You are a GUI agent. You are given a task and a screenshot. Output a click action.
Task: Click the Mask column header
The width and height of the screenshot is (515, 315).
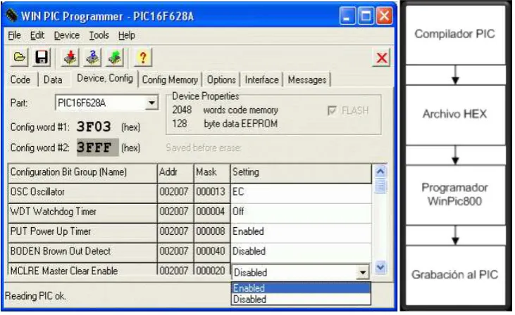coord(212,172)
